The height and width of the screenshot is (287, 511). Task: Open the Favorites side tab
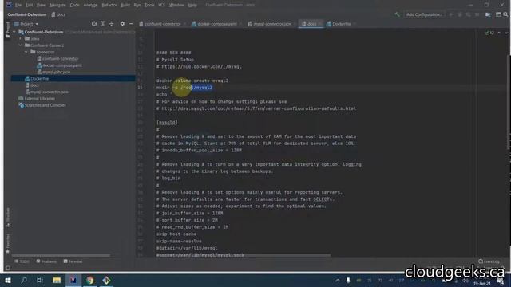click(x=7, y=243)
